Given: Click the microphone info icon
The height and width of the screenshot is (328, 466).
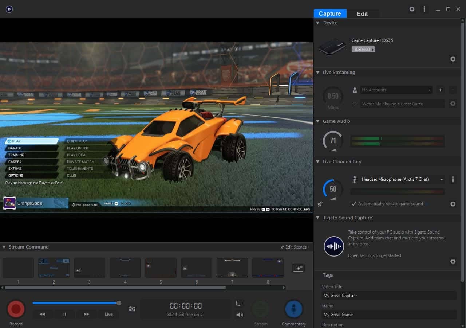Looking at the screenshot, I should pyautogui.click(x=453, y=179).
